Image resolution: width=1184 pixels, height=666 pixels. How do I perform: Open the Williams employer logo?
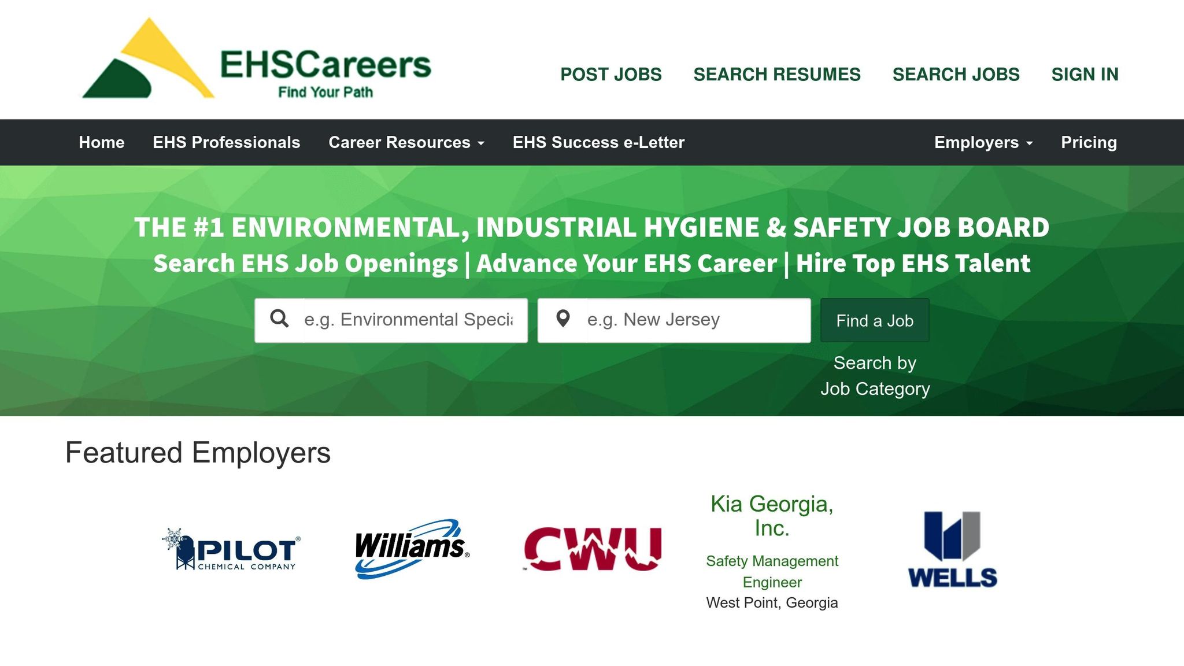[412, 548]
